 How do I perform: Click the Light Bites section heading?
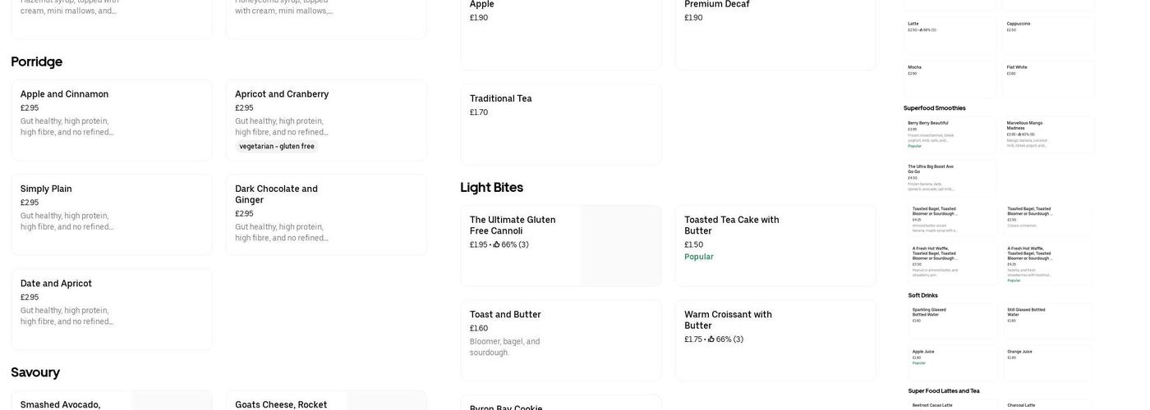(x=491, y=187)
